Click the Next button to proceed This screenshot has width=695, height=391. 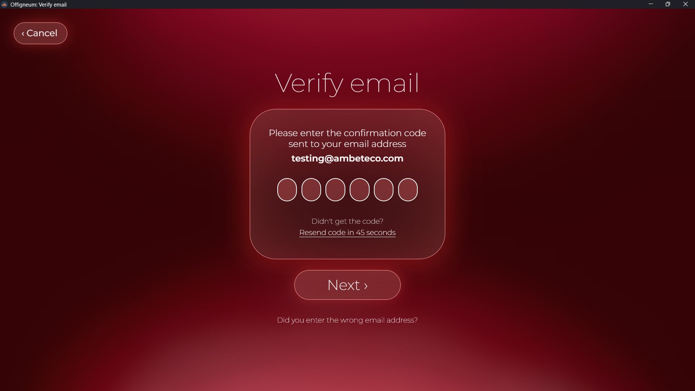click(347, 285)
